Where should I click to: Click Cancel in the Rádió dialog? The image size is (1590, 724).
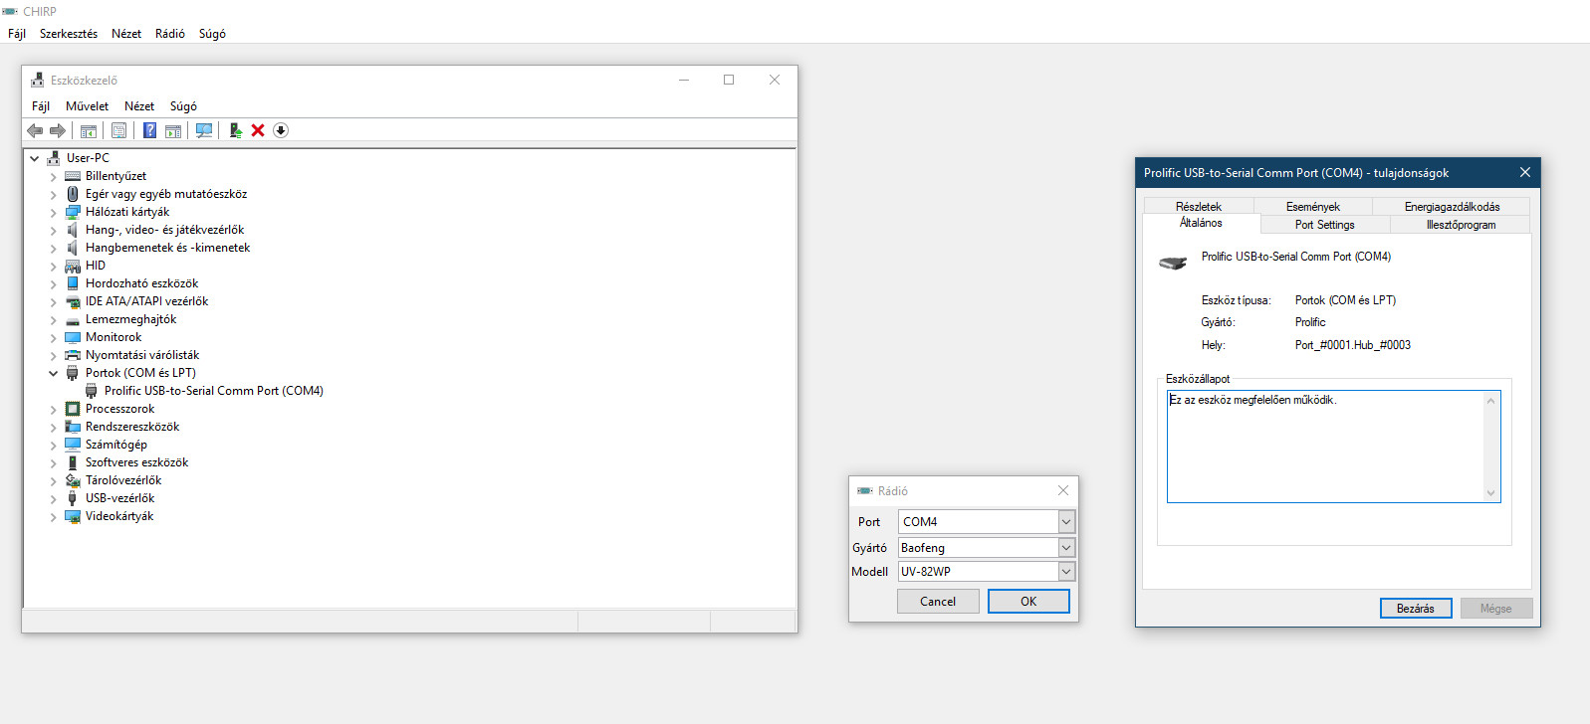(938, 602)
